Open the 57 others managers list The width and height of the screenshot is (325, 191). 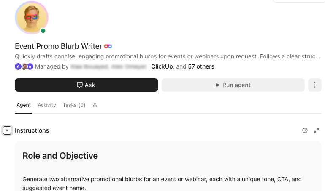point(201,66)
